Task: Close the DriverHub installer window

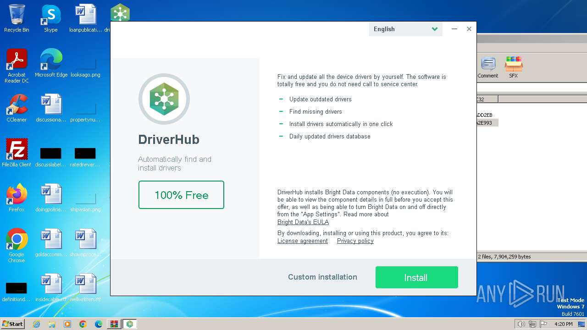Action: click(x=469, y=29)
